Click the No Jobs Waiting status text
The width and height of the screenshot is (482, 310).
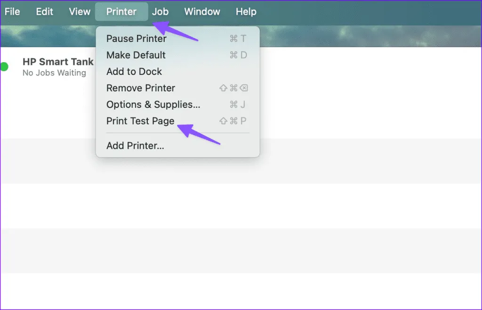[54, 73]
